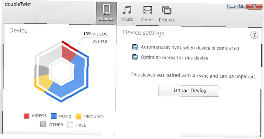
Task: Click the red Videos legend swatch
Action: click(x=26, y=115)
